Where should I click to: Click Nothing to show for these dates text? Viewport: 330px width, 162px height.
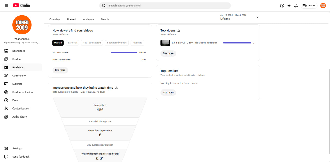pos(179,83)
